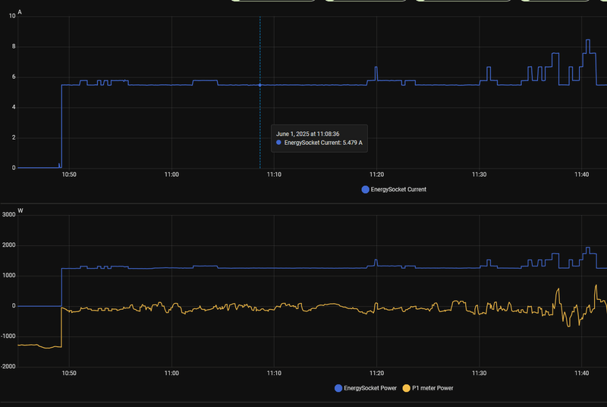Toggle EnergySocket Power series in legend
607x407 pixels.
pos(366,388)
